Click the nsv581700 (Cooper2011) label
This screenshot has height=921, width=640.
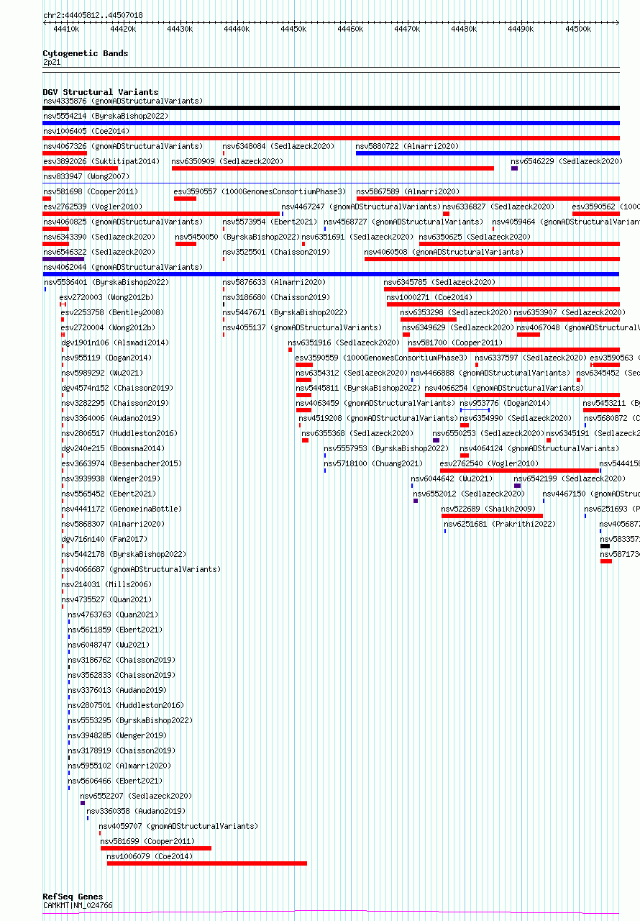456,342
